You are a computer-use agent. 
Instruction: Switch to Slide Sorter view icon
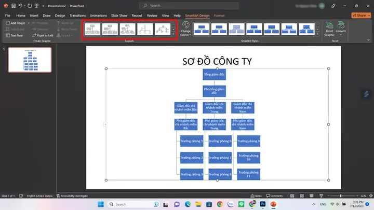pyautogui.click(x=302, y=195)
